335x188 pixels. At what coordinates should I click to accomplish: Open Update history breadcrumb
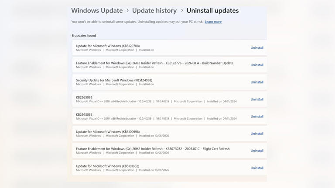click(x=154, y=10)
